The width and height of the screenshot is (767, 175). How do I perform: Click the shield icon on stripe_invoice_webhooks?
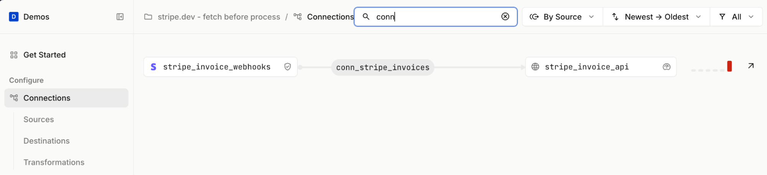287,67
